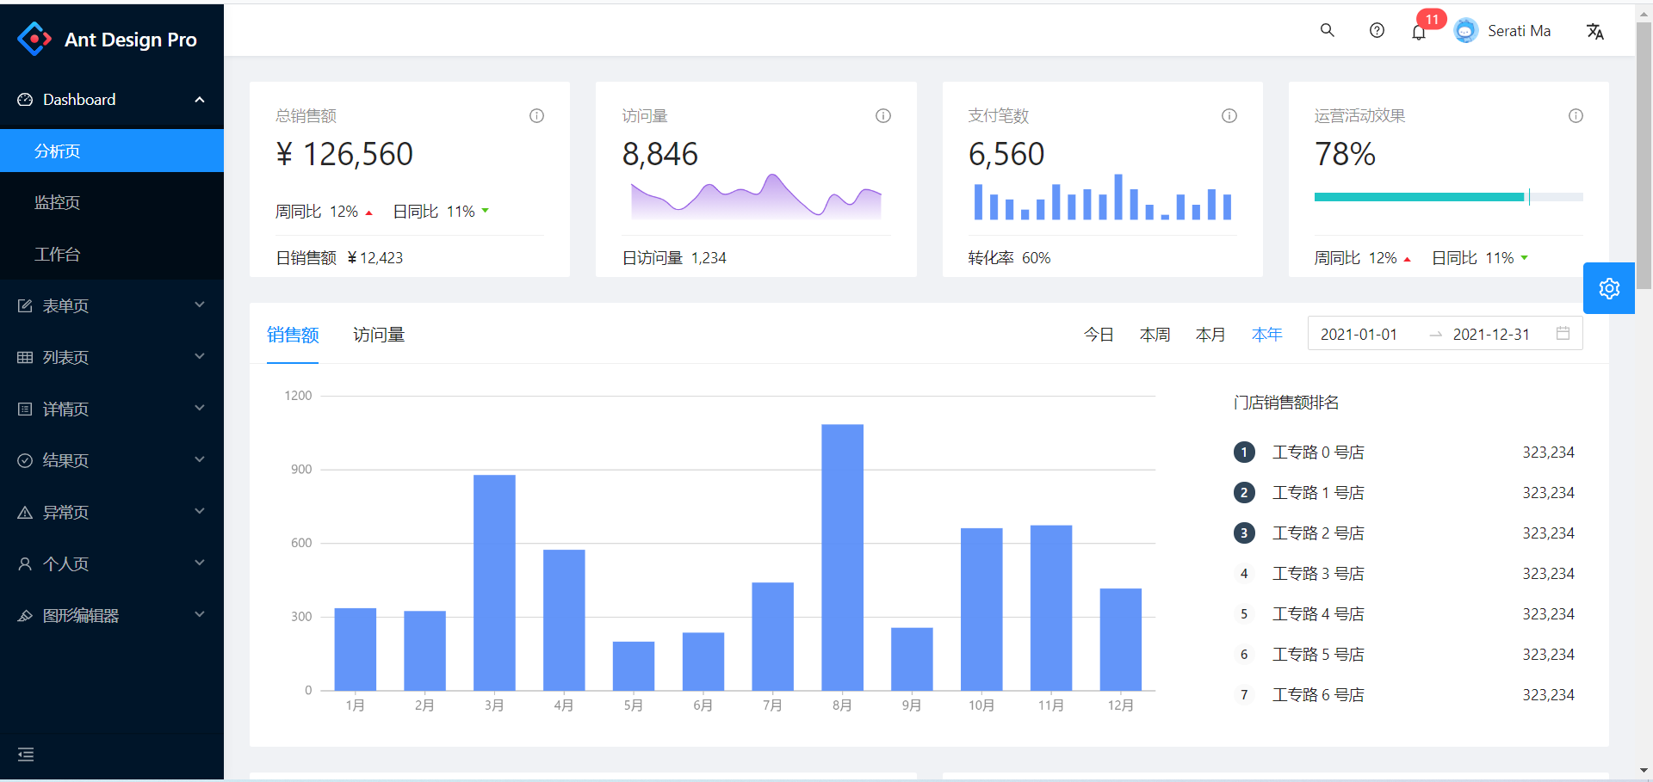Click the start date field 2021-01-01
1653x782 pixels.
(1359, 335)
